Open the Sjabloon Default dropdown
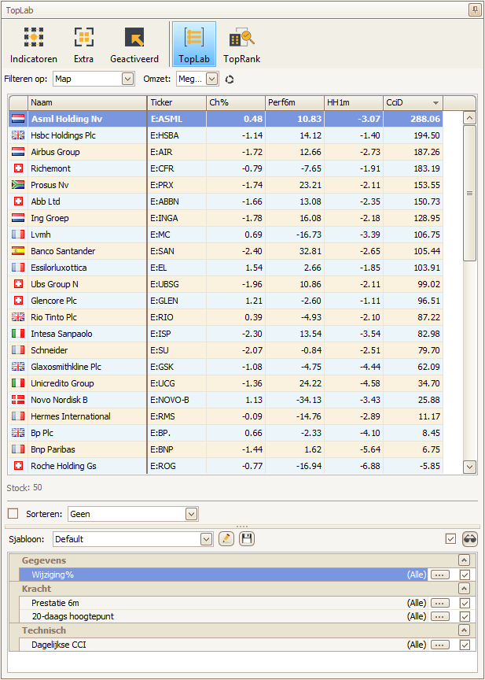Viewport: 485px width, 680px height. 206,539
